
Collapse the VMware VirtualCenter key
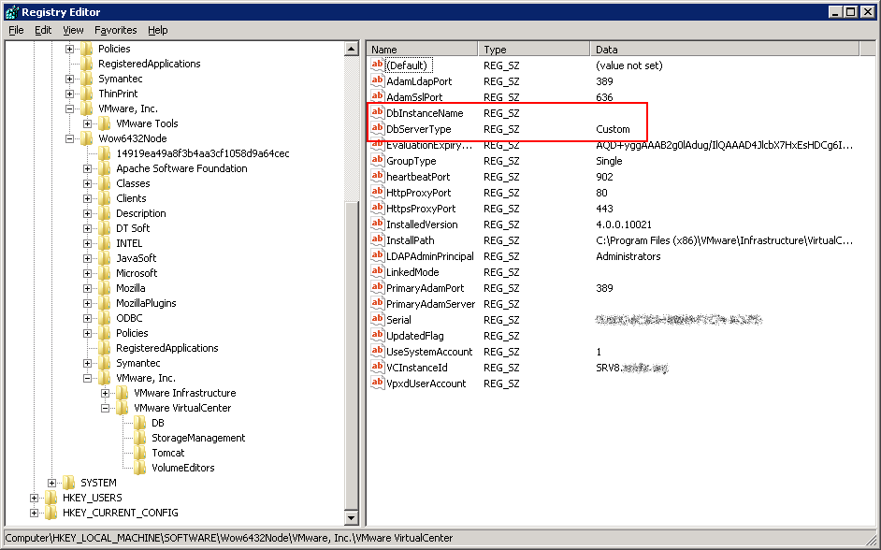(x=105, y=409)
